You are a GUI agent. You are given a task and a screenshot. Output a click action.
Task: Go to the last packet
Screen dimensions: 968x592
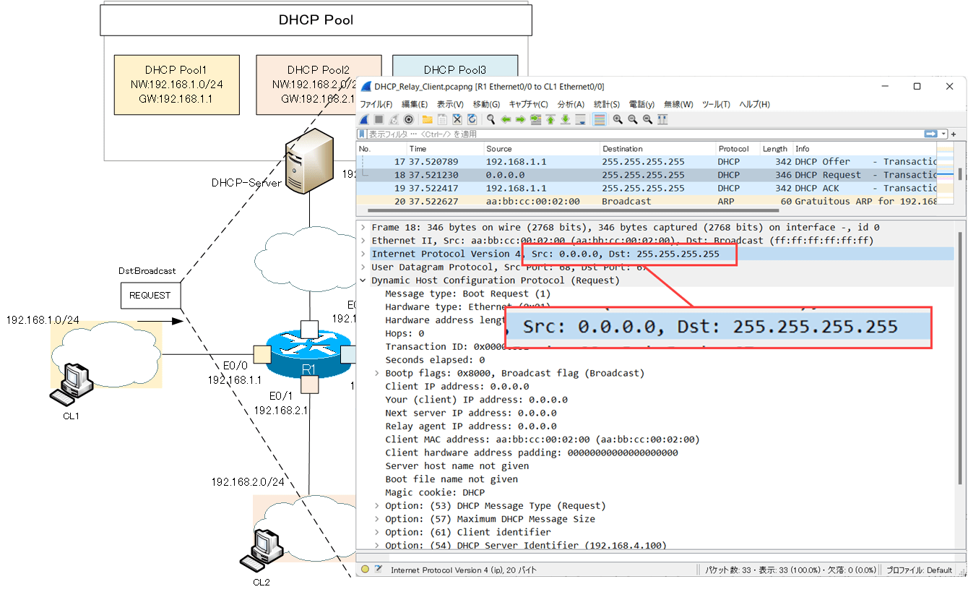pos(564,120)
